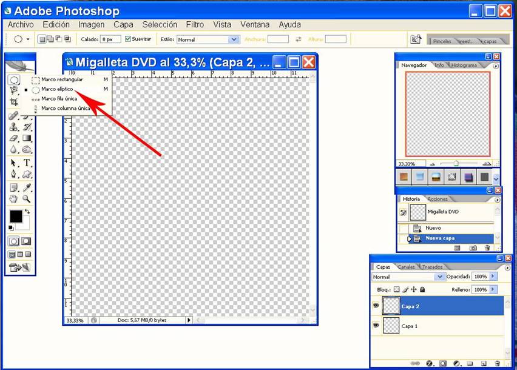Click the trash icon in Capas panel
This screenshot has height=370, width=517.
click(496, 363)
